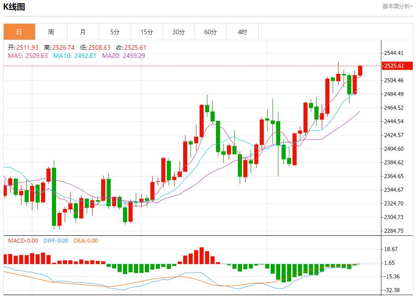Switch to the 周 weekly tab
416x296 pixels.
[51, 32]
